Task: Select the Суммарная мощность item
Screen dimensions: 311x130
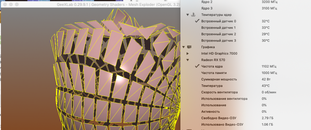Action: click(246, 79)
